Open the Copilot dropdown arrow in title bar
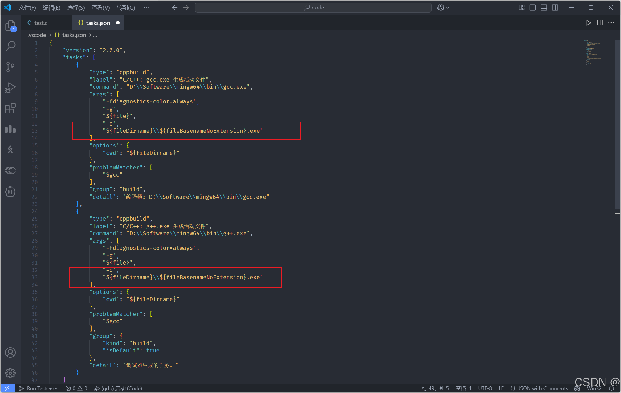 pyautogui.click(x=448, y=8)
